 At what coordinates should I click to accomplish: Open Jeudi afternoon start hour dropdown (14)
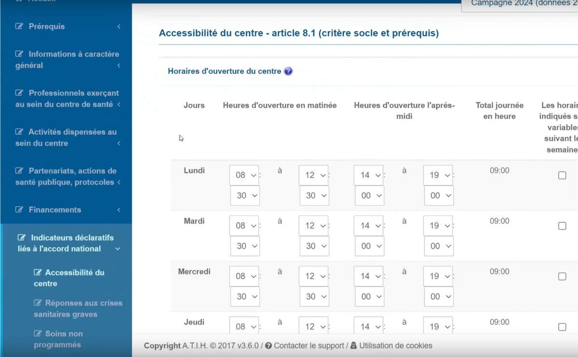click(x=368, y=326)
